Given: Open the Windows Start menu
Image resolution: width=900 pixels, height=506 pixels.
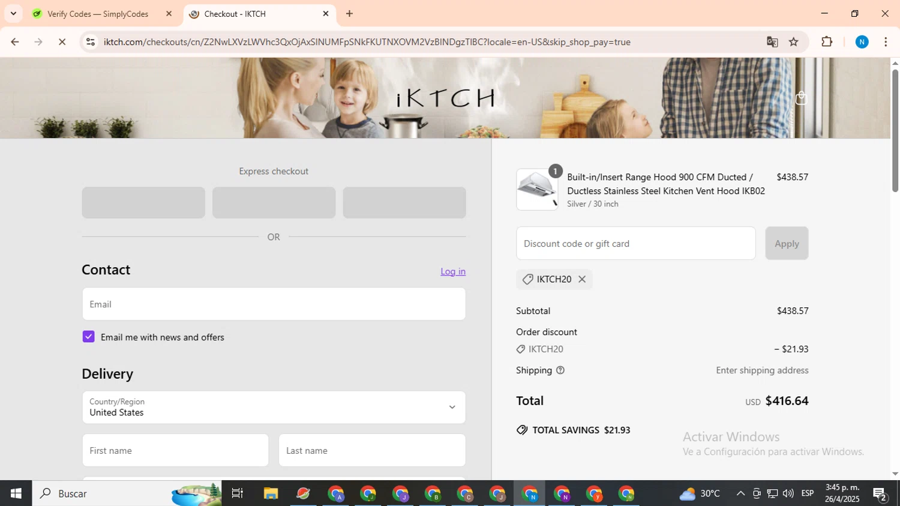Looking at the screenshot, I should 16,493.
